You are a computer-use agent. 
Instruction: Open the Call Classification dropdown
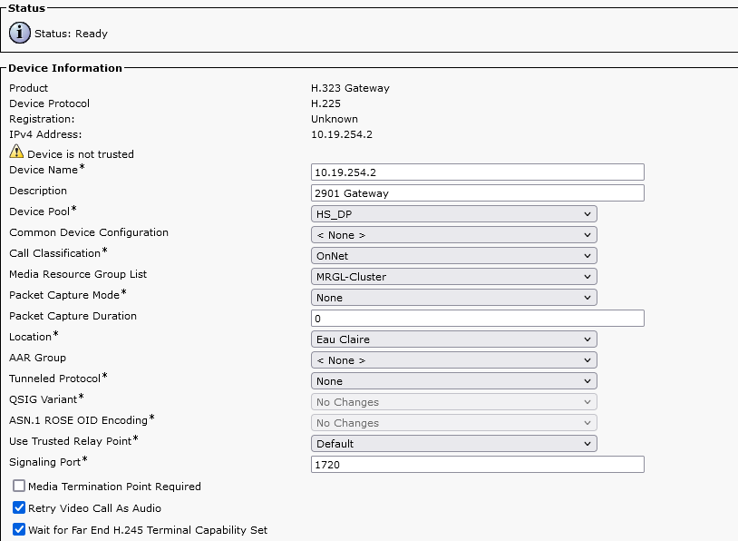pos(453,256)
